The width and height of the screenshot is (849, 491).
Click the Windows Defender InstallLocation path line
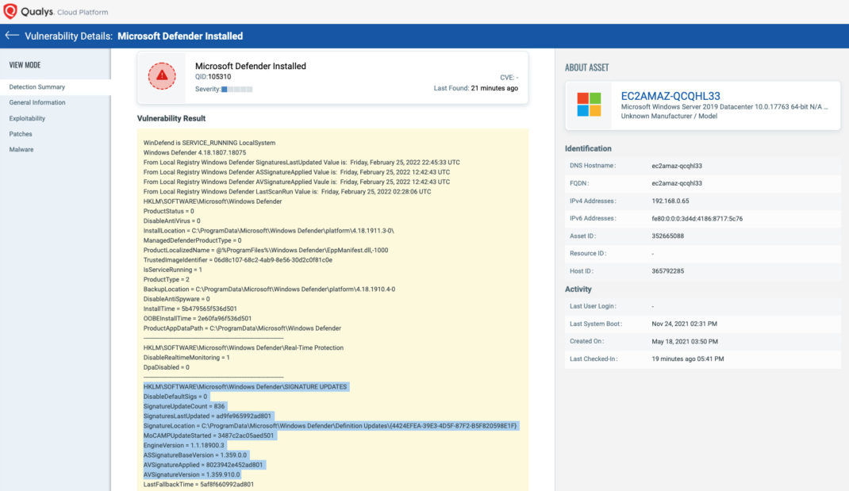[x=268, y=231]
